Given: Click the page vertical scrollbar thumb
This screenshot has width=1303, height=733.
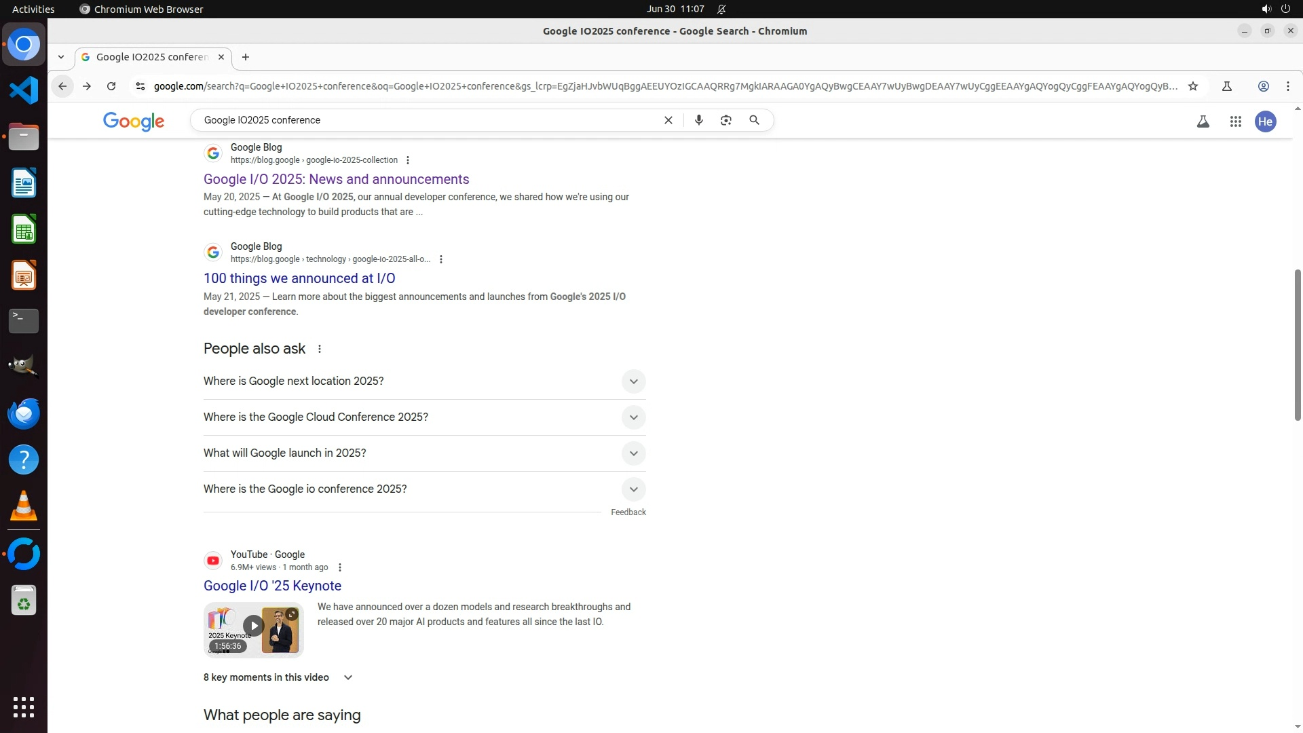Looking at the screenshot, I should coord(1297,345).
